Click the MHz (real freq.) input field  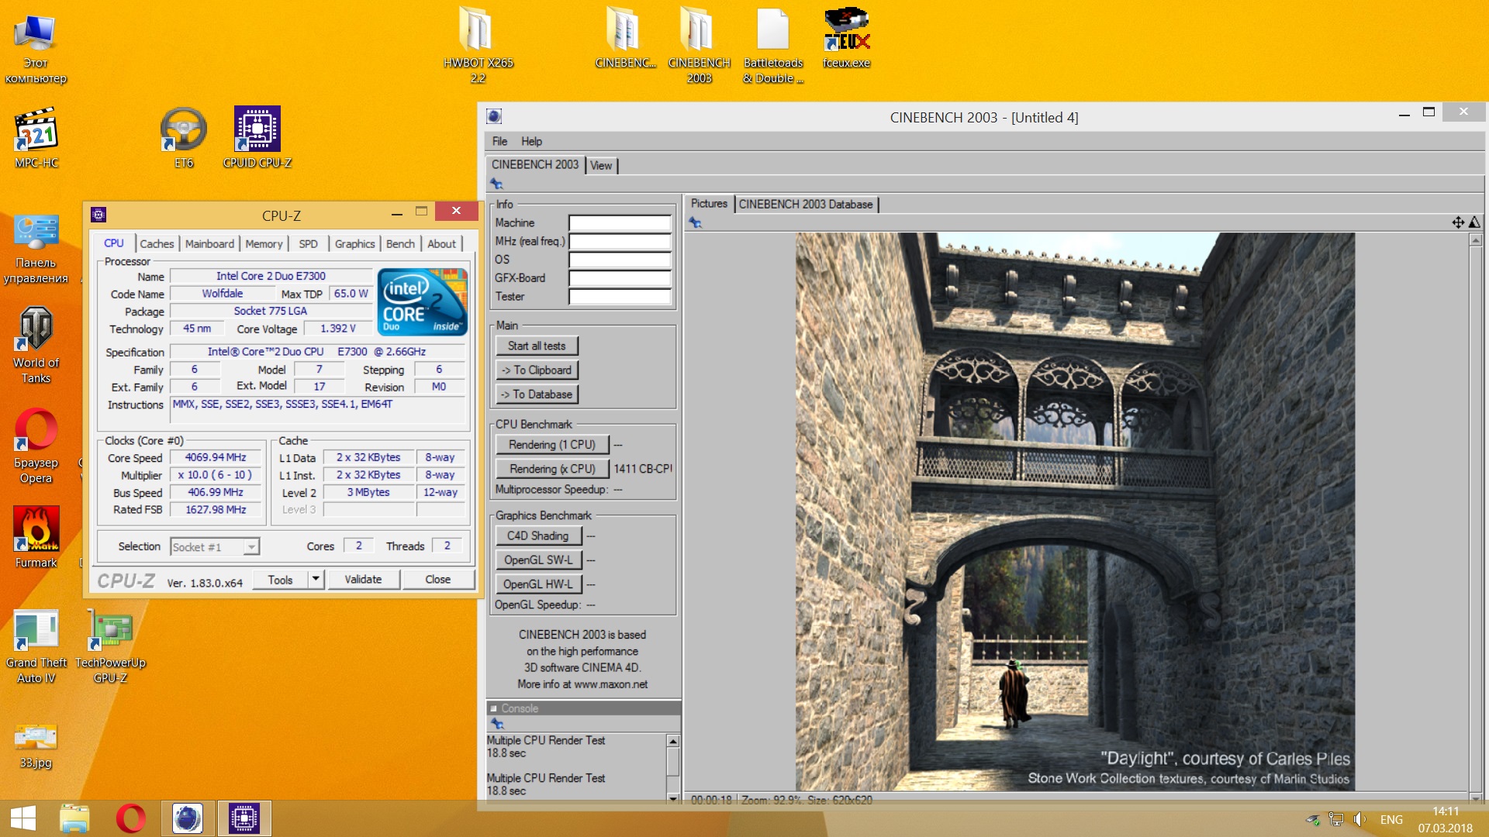click(620, 241)
